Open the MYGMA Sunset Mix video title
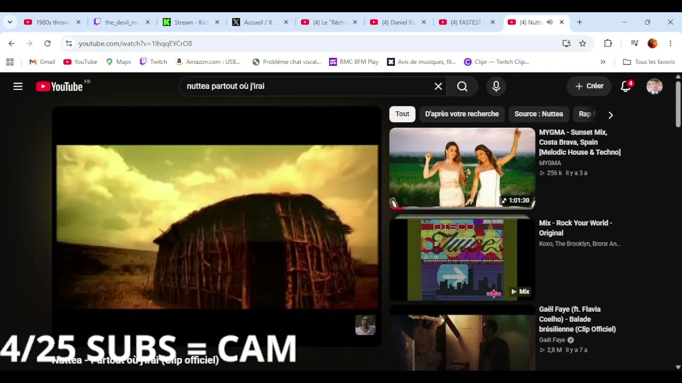The width and height of the screenshot is (682, 383). pyautogui.click(x=580, y=142)
